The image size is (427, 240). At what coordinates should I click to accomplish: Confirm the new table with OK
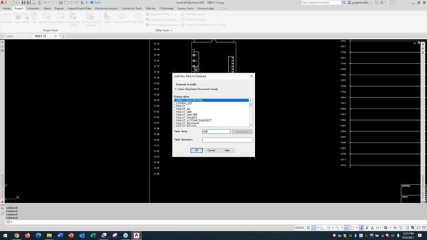[x=196, y=151]
